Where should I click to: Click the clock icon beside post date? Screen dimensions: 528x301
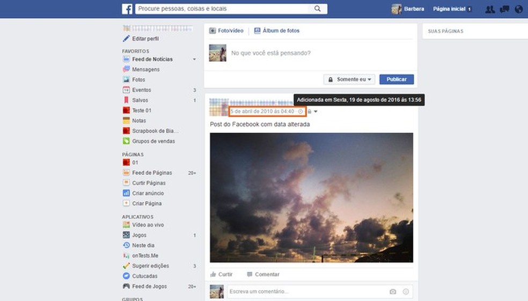pos(300,112)
